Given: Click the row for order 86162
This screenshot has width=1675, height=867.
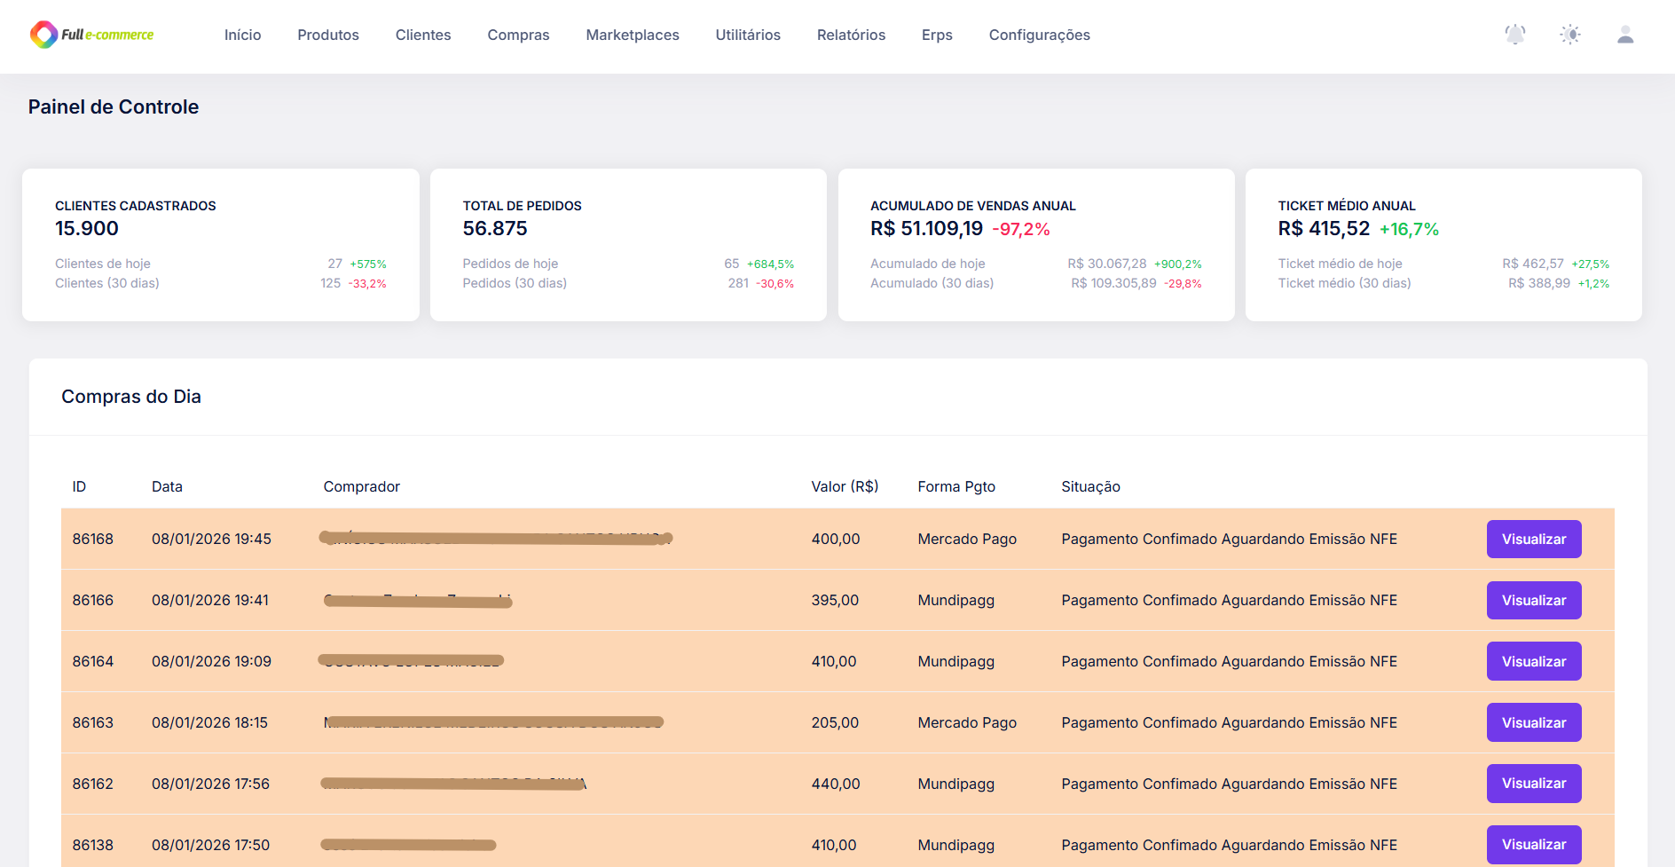Looking at the screenshot, I should (532, 784).
